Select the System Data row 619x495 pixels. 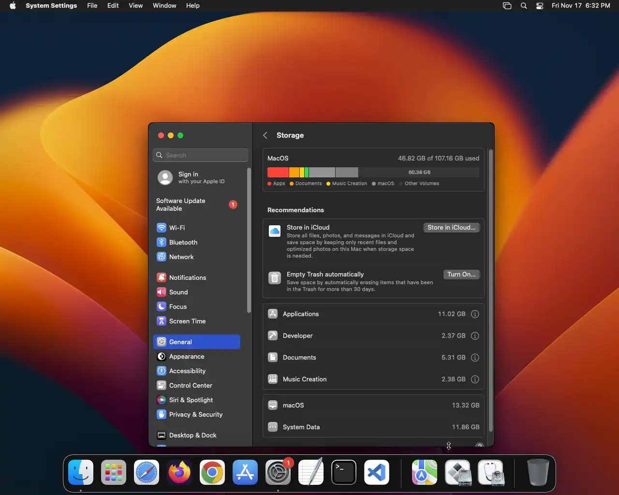click(373, 427)
